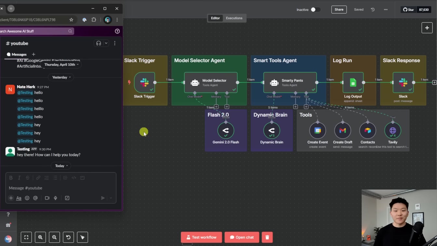Open a new browser tab
The width and height of the screenshot is (437, 246).
click(x=11, y=8)
